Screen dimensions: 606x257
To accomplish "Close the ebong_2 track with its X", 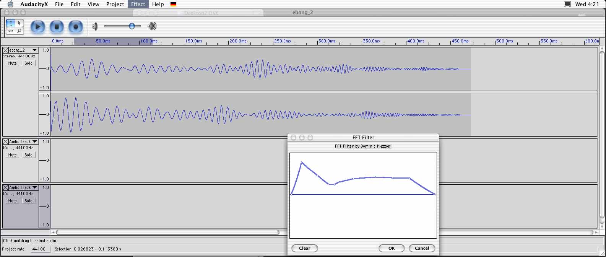I will click(x=5, y=50).
